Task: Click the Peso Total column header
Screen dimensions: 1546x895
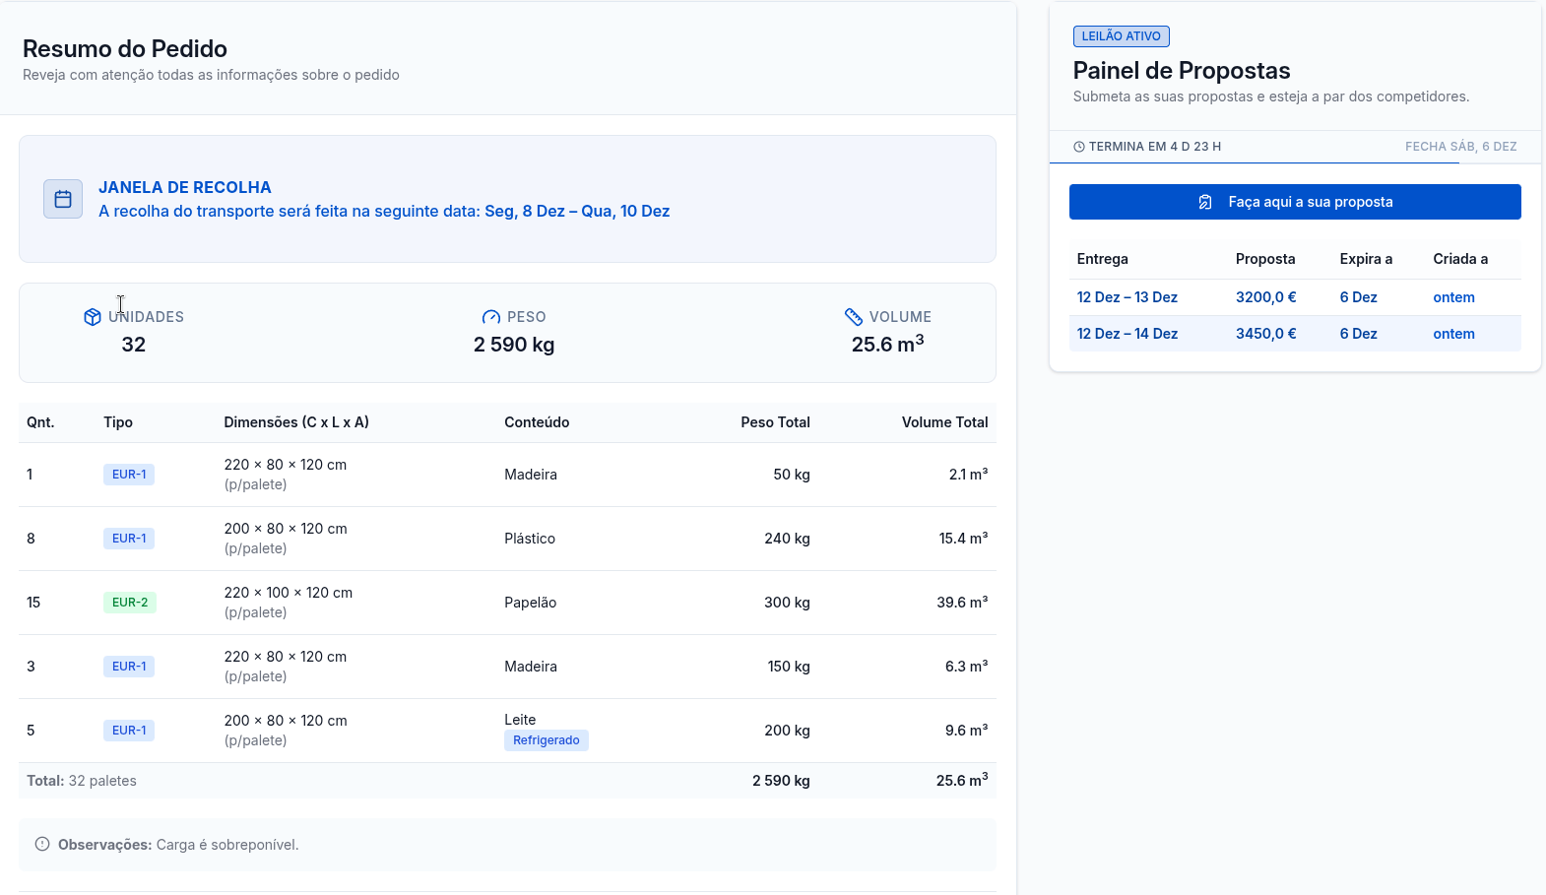Action: [775, 422]
